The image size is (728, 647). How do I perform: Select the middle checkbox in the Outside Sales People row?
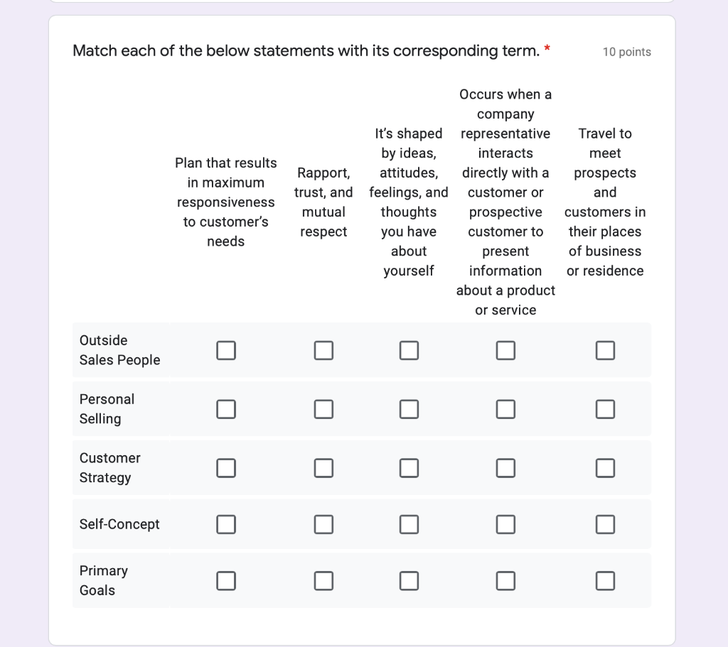click(409, 350)
